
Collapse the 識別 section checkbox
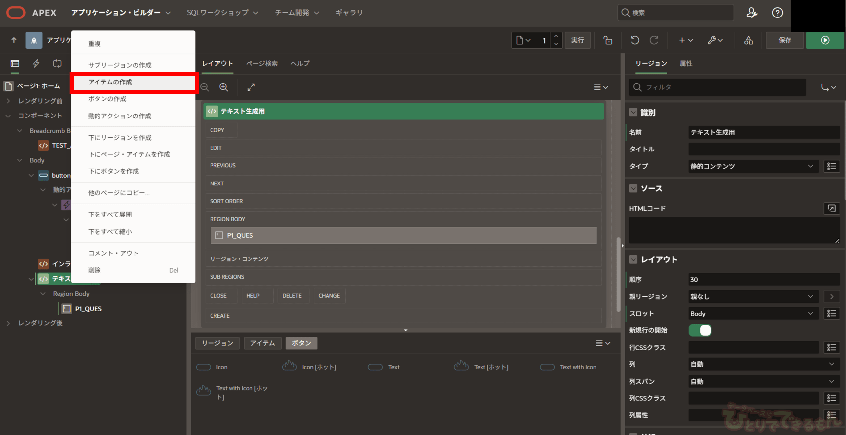(x=633, y=112)
